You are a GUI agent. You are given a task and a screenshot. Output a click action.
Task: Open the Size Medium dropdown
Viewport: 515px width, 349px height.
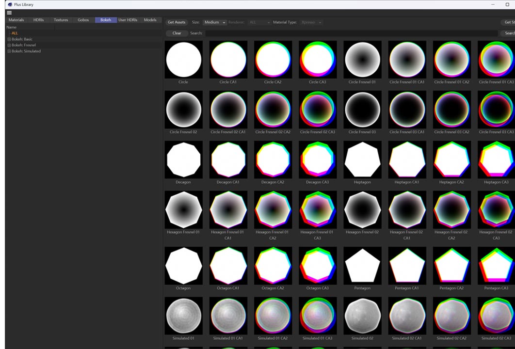point(214,22)
